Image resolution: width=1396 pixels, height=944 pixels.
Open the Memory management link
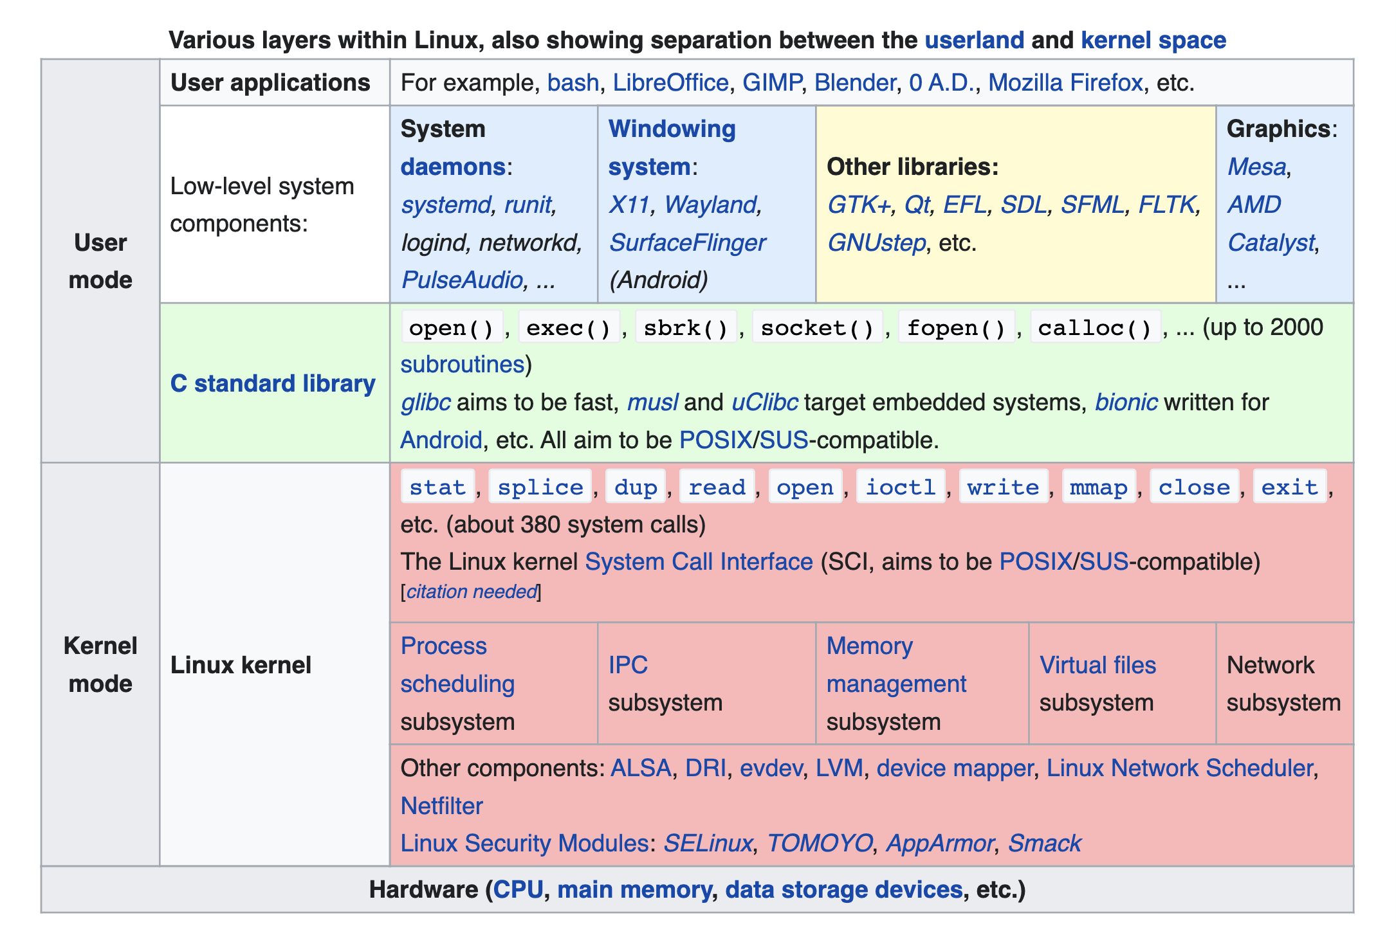point(896,665)
